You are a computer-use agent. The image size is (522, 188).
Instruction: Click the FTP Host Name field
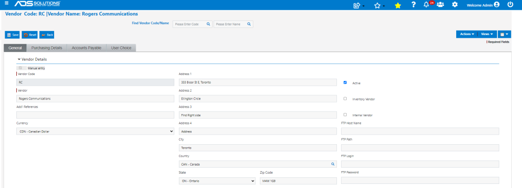(x=420, y=131)
